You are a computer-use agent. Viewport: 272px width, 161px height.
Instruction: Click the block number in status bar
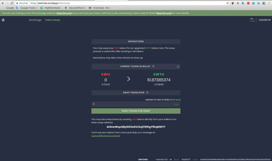coord(186,159)
